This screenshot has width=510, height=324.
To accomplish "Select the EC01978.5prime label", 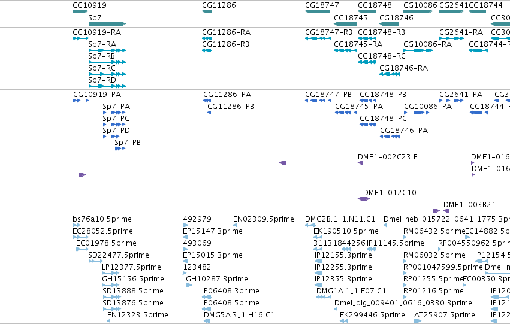I will point(106,243).
